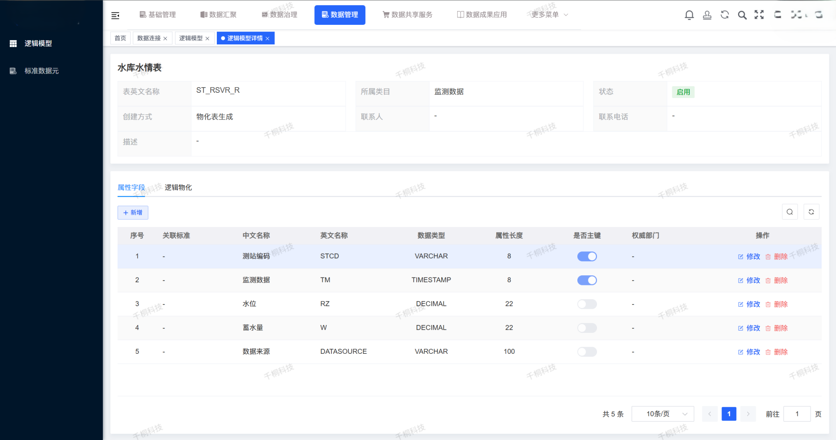This screenshot has width=836, height=440.
Task: Click the 是否主键 column header
Action: pos(587,236)
